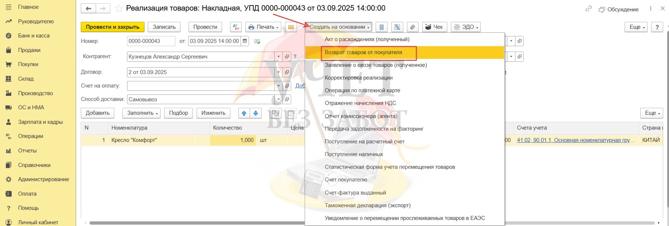The image size is (669, 226).
Task: Expand the Договор dropdown list
Action: point(278,72)
